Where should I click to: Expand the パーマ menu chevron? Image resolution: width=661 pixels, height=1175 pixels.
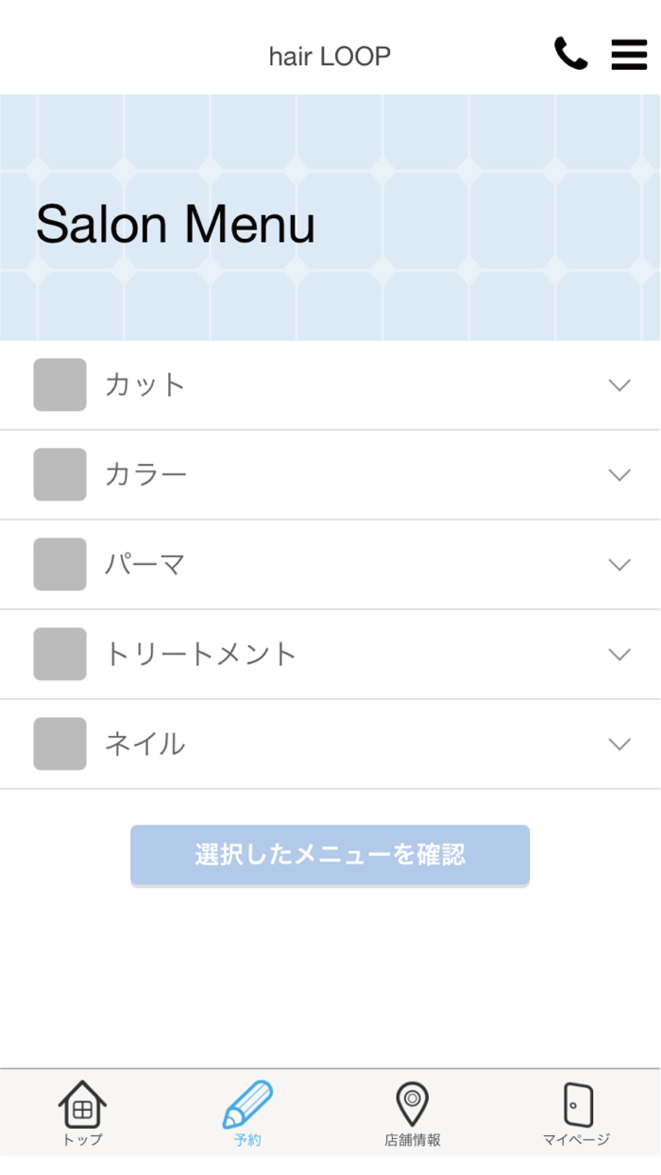[619, 564]
